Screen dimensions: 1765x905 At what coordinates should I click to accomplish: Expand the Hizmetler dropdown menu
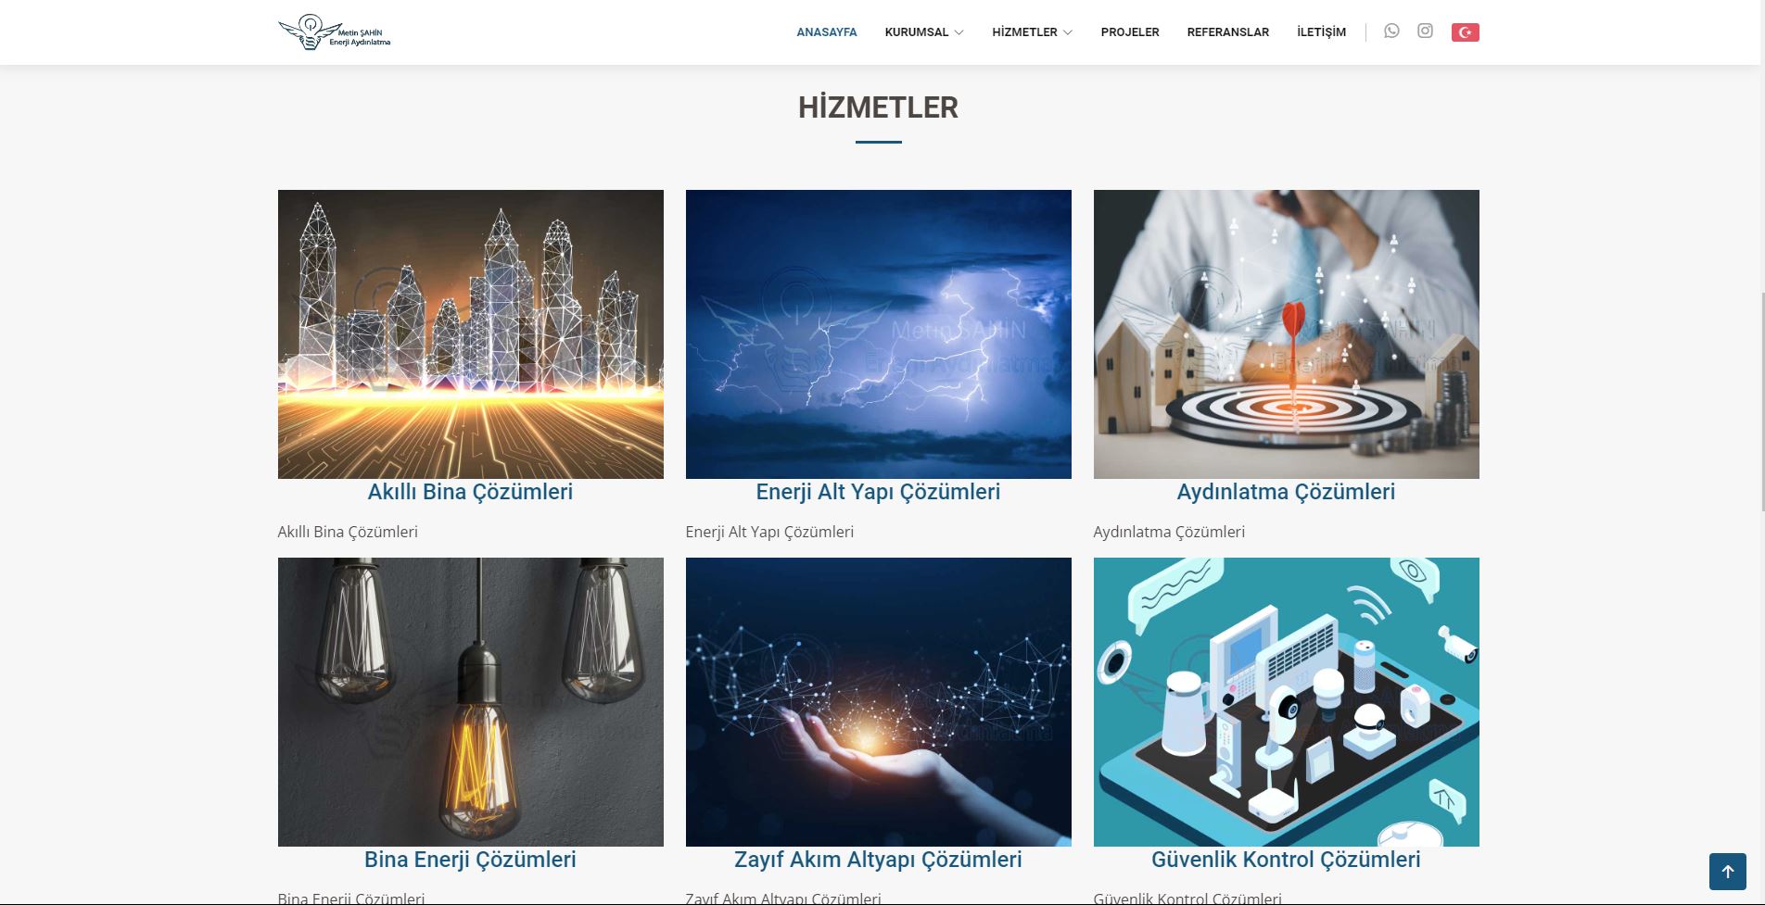point(1032,32)
